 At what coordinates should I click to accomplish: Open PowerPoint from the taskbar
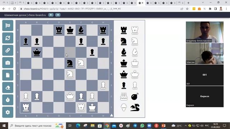(x=164, y=126)
